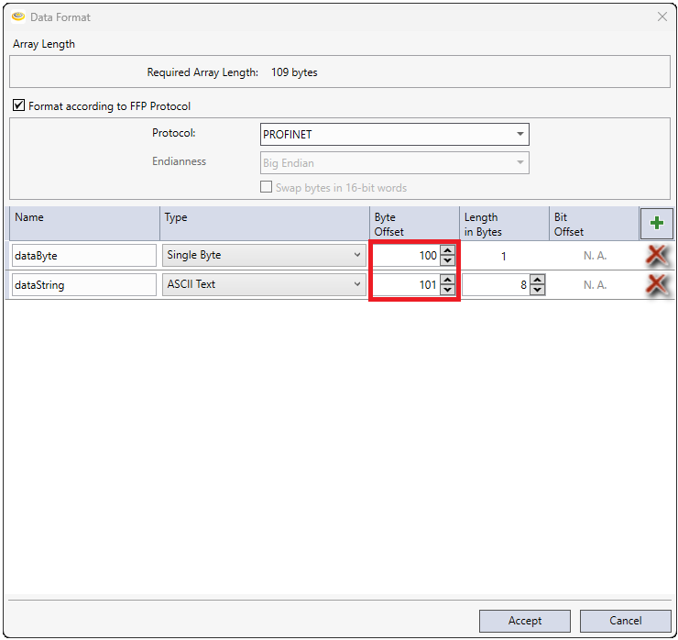Open the ASCII Text type dropdown
This screenshot has width=678, height=640.
(264, 285)
